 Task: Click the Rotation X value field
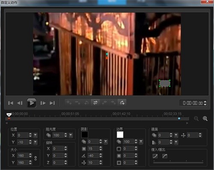tap(58, 149)
